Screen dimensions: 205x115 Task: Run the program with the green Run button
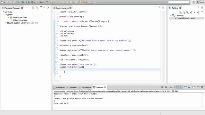coord(28,2)
